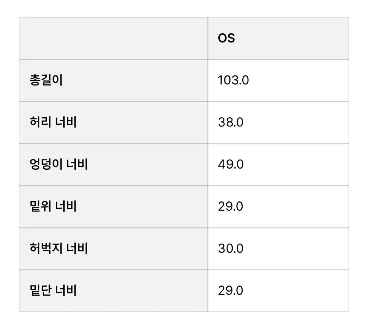Click the 103.0 total length value
The width and height of the screenshot is (369, 327).
tap(233, 80)
